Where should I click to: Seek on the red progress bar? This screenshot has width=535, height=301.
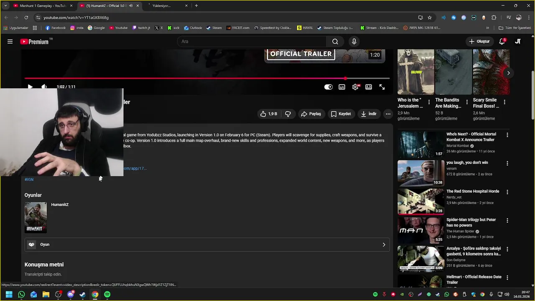coord(207,78)
